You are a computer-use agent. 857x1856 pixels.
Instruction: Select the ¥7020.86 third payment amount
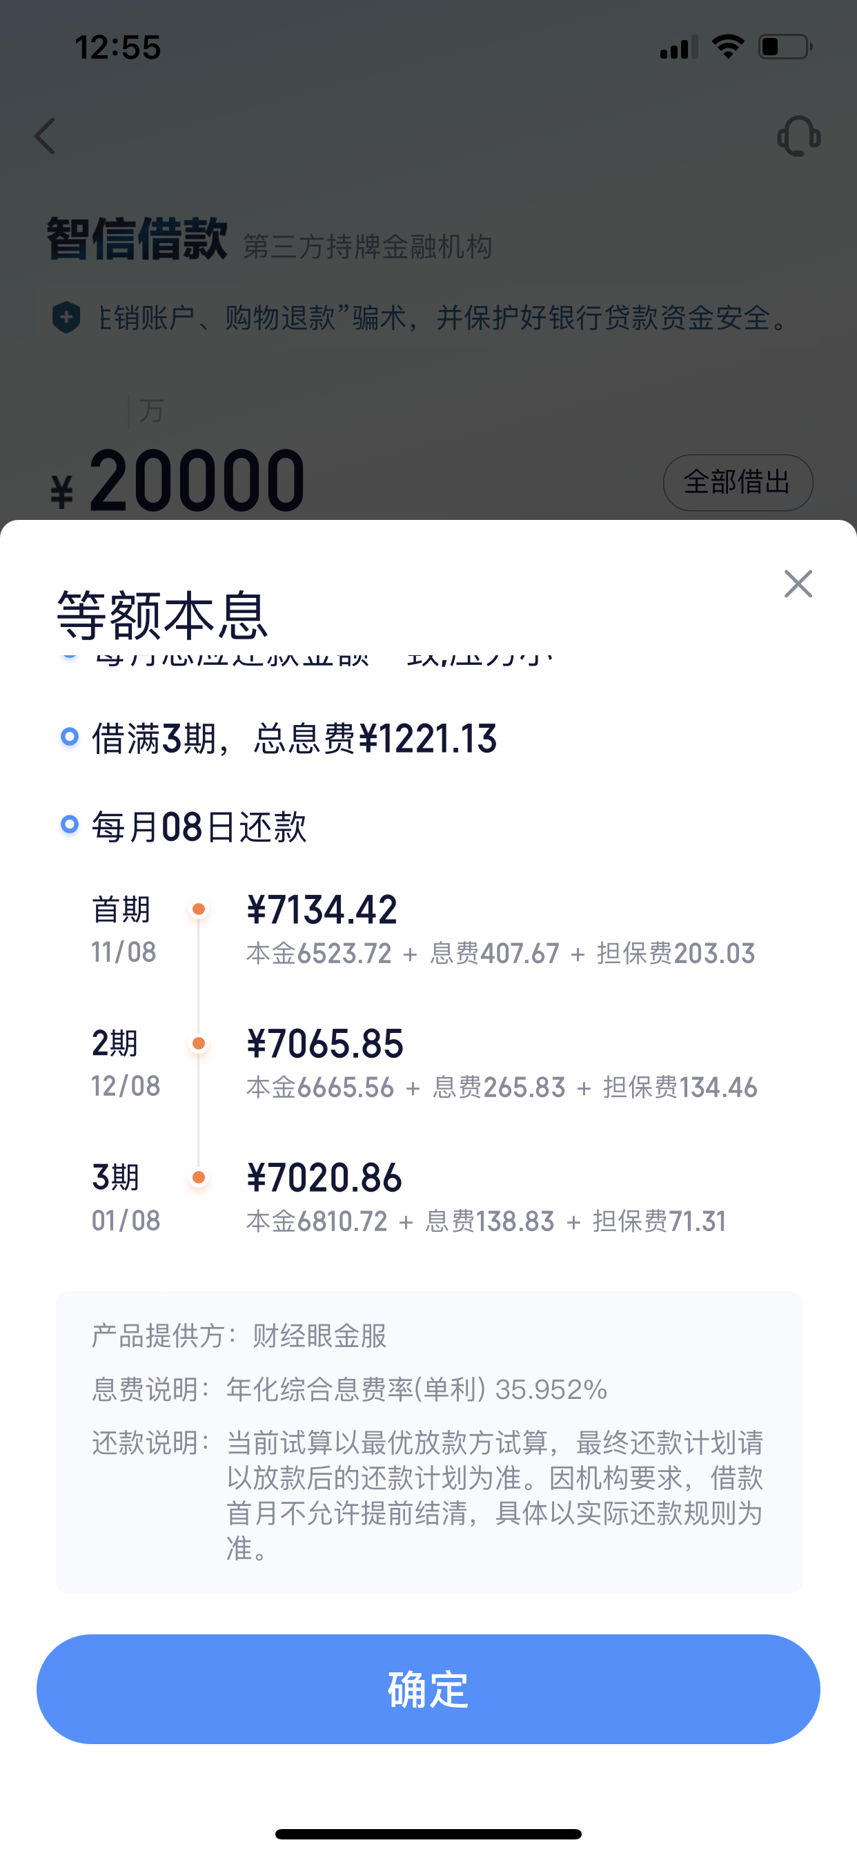(324, 1177)
